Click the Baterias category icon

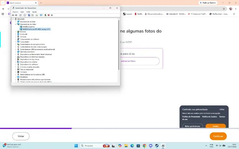click(x=18, y=32)
